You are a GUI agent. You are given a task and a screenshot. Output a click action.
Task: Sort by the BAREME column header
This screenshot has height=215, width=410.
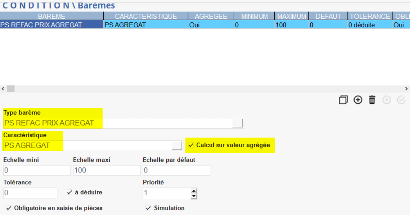click(x=51, y=16)
